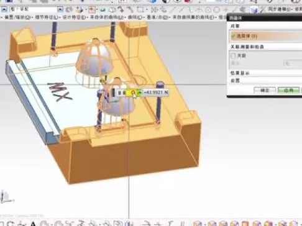
Task: Click the first orange shaded cube icon bottom toolbar
Action: (x=197, y=224)
